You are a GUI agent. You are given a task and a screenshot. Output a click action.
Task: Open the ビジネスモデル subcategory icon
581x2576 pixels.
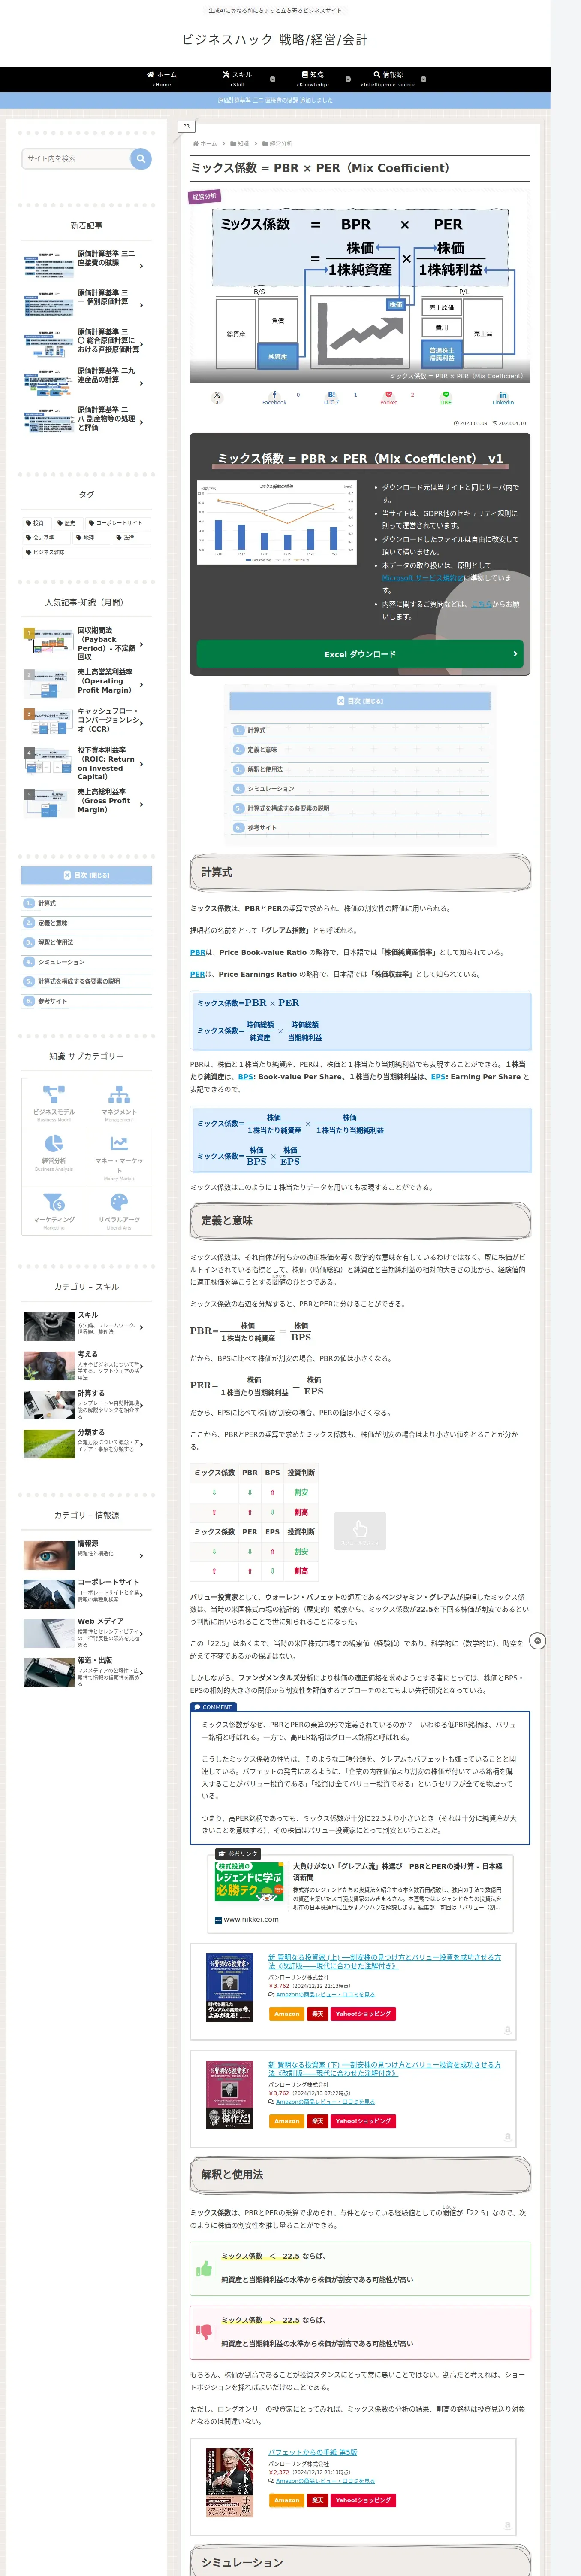tap(54, 1102)
